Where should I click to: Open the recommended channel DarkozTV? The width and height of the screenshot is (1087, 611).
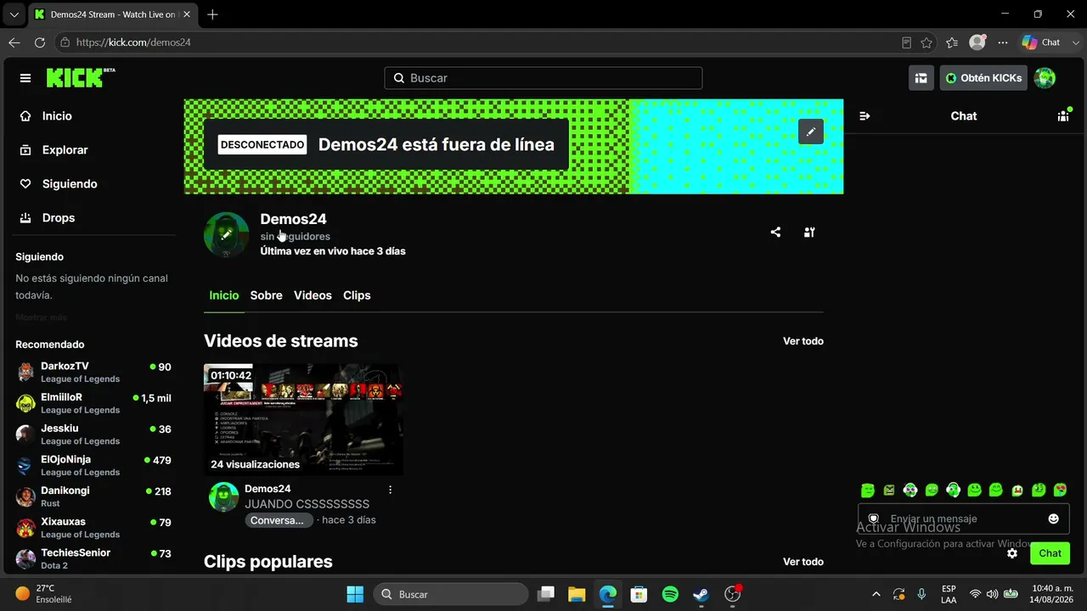pyautogui.click(x=94, y=373)
